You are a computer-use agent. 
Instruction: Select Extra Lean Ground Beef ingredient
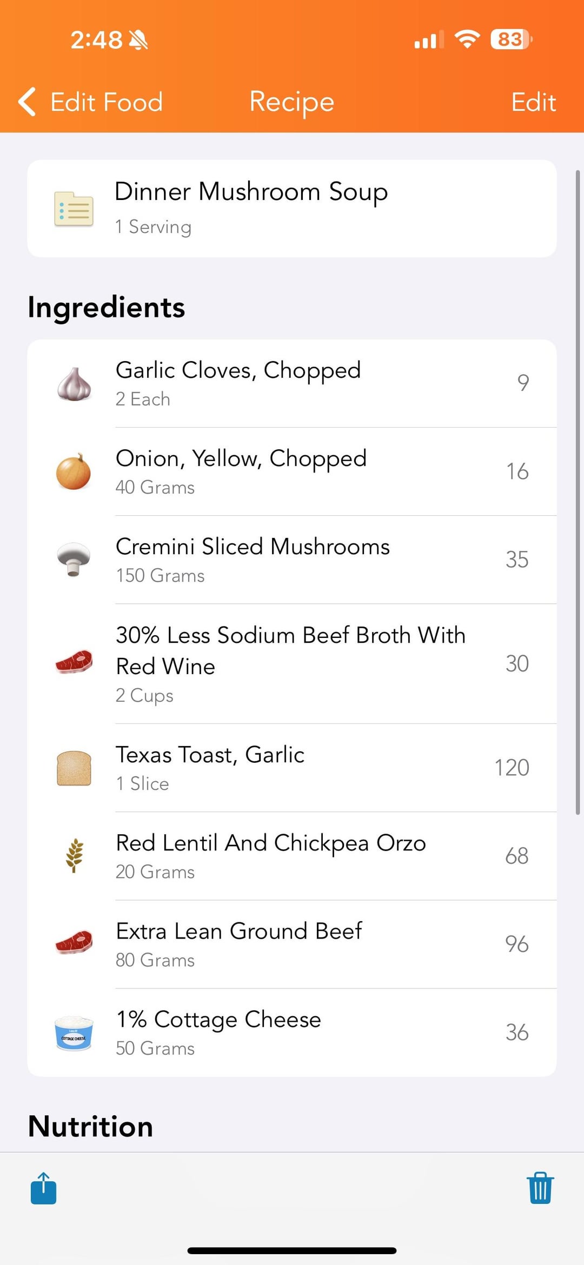tap(292, 944)
